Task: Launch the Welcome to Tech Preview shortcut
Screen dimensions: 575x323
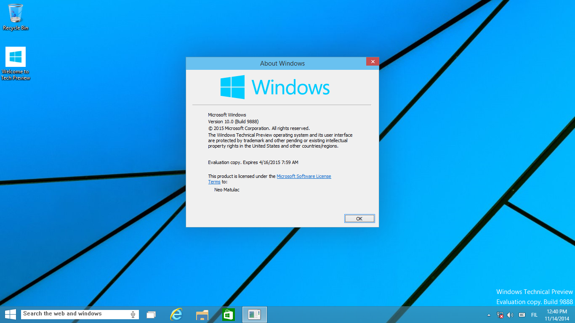Action: tap(15, 57)
